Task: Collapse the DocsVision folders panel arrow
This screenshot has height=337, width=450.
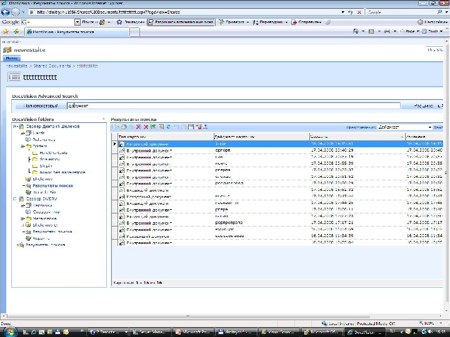Action: pos(104,119)
